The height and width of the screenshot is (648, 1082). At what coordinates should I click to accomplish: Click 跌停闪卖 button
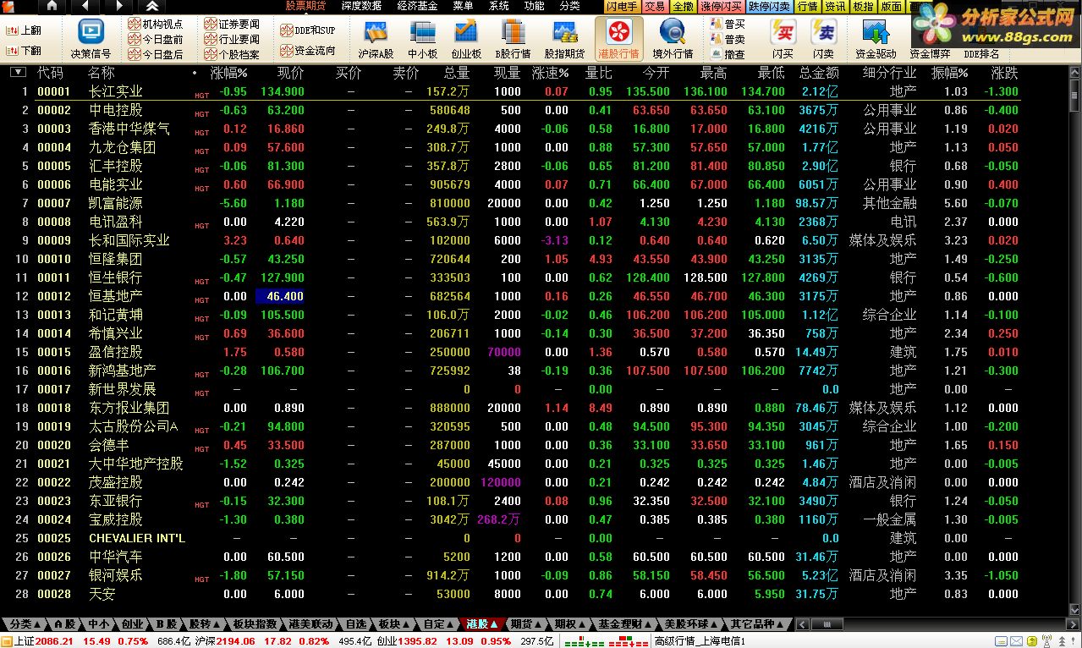771,6
